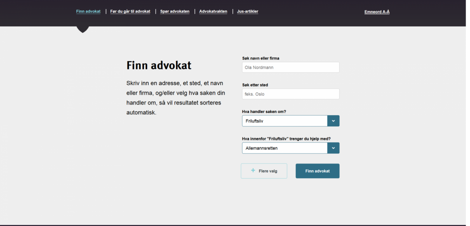Click the large 'Finn advokat' page heading

[159, 65]
